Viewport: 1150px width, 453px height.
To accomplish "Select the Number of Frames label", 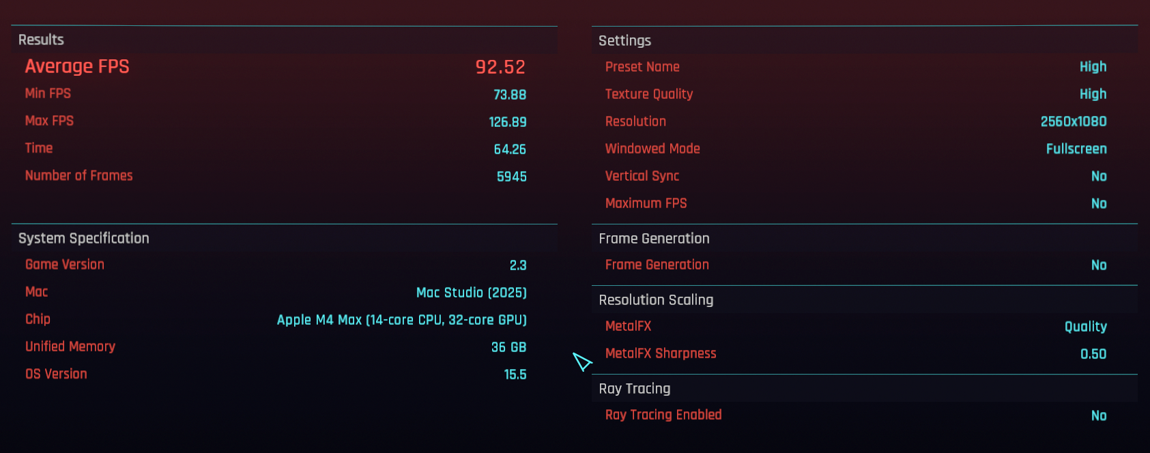I will click(78, 175).
